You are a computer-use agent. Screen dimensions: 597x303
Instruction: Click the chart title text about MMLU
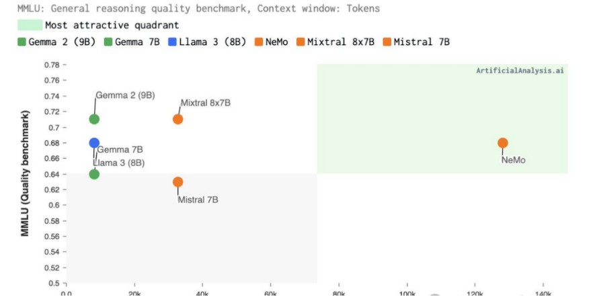pos(199,8)
